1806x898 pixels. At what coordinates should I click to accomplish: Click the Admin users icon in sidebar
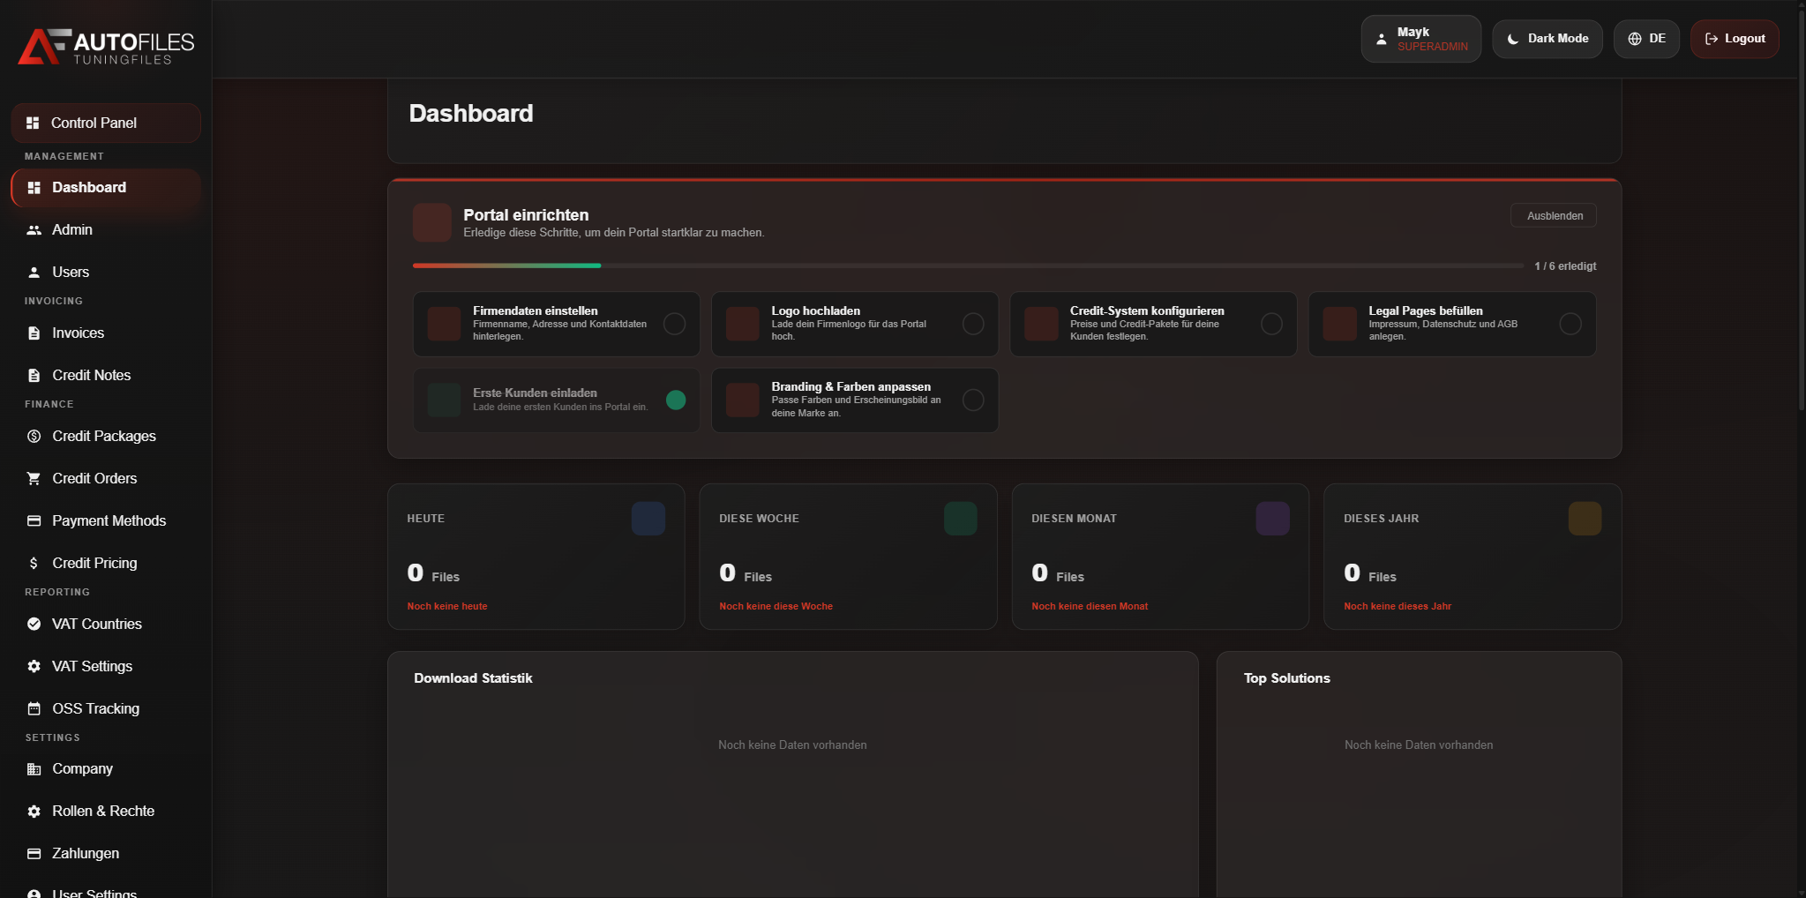coord(34,229)
